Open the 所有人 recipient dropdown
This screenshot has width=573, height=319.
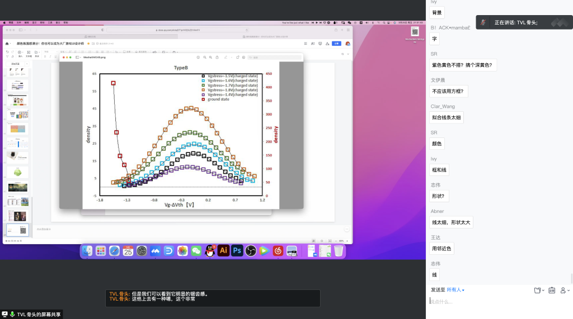tap(455, 290)
